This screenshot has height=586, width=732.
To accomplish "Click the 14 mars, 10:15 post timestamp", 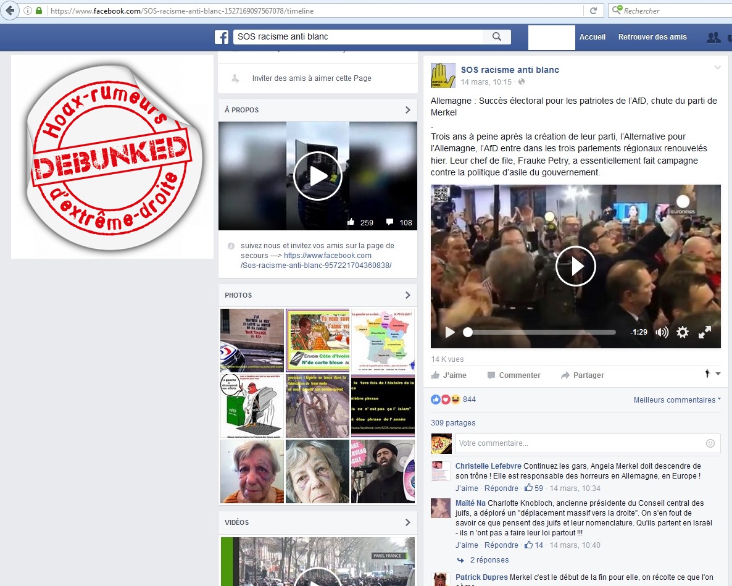I will point(486,82).
